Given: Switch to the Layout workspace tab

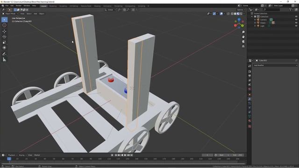Looking at the screenshot, I should click(x=43, y=6).
